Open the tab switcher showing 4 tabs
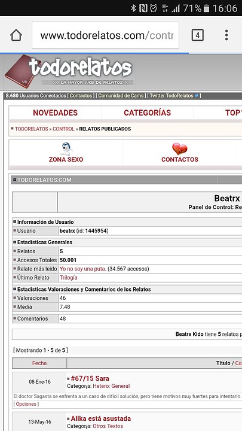The image size is (242, 431). pos(198,35)
